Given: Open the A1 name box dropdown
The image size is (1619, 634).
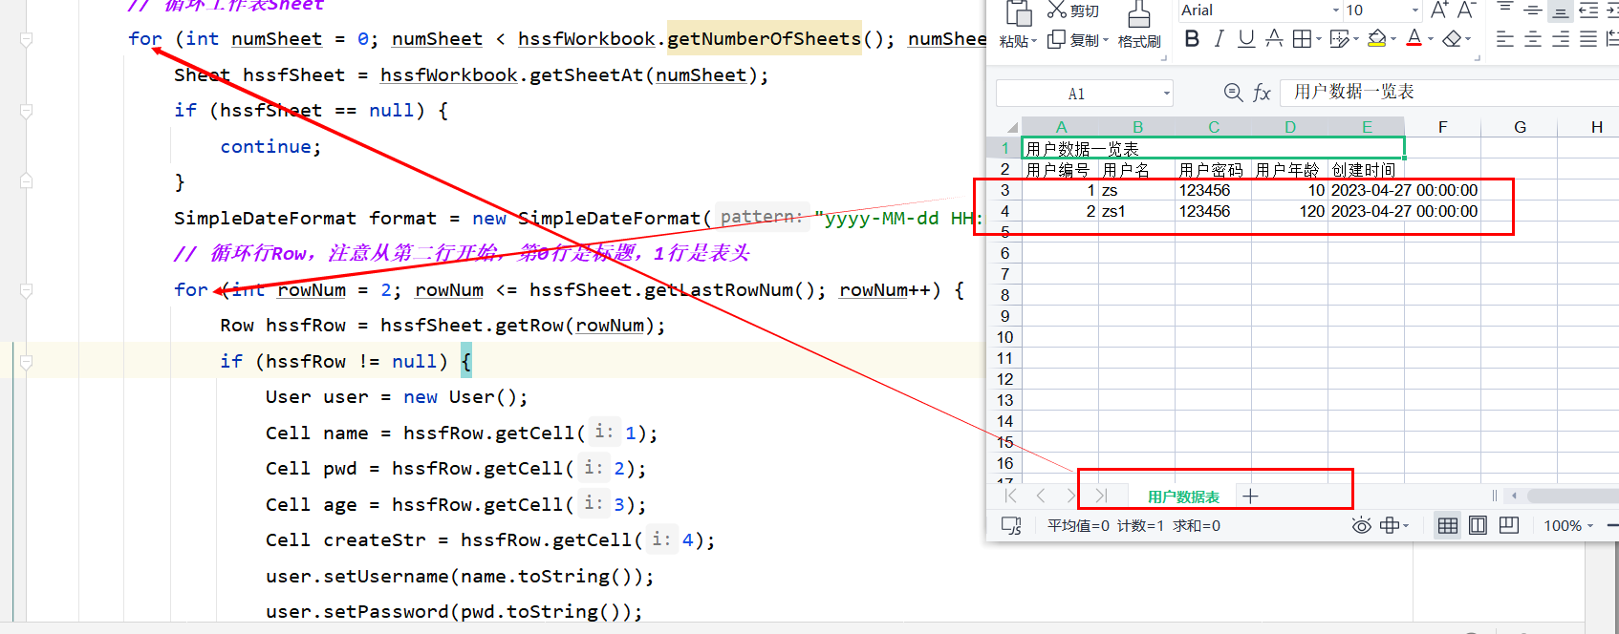Looking at the screenshot, I should click(1166, 94).
